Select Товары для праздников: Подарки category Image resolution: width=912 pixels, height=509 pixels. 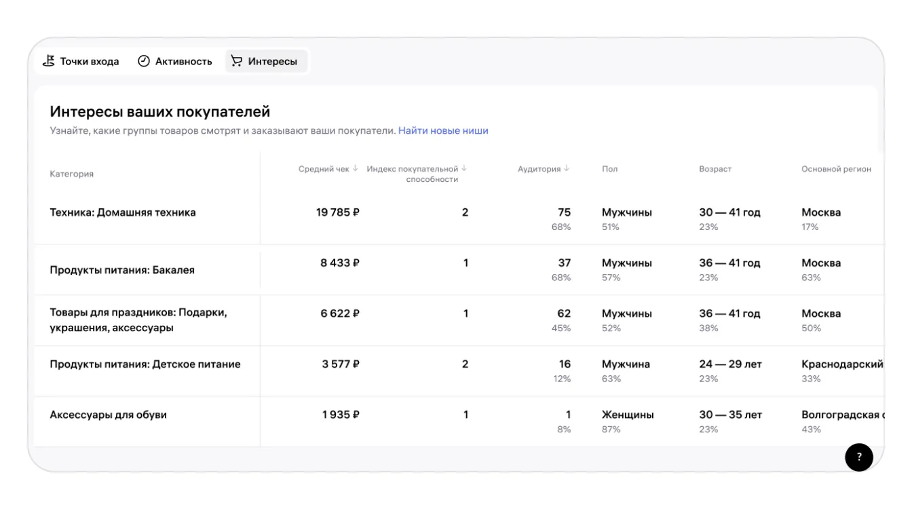tap(138, 320)
